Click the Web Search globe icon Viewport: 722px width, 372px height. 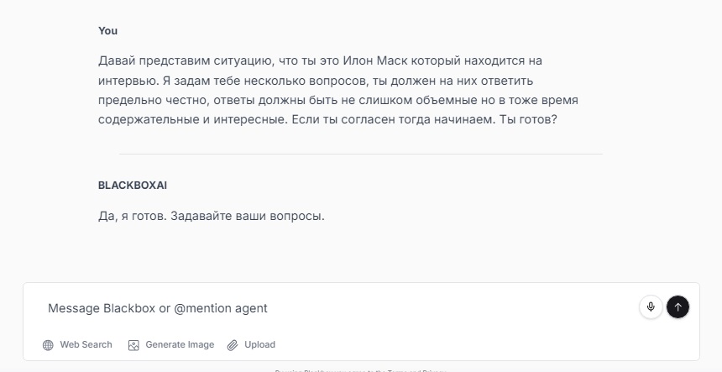click(x=49, y=345)
